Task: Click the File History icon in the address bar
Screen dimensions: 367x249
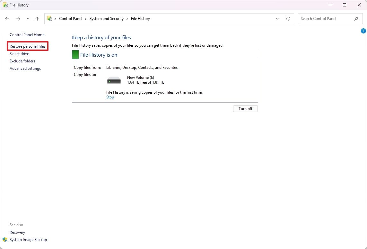Action: (50, 18)
